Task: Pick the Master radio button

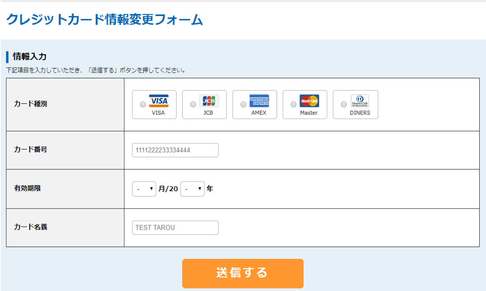Action: 293,104
